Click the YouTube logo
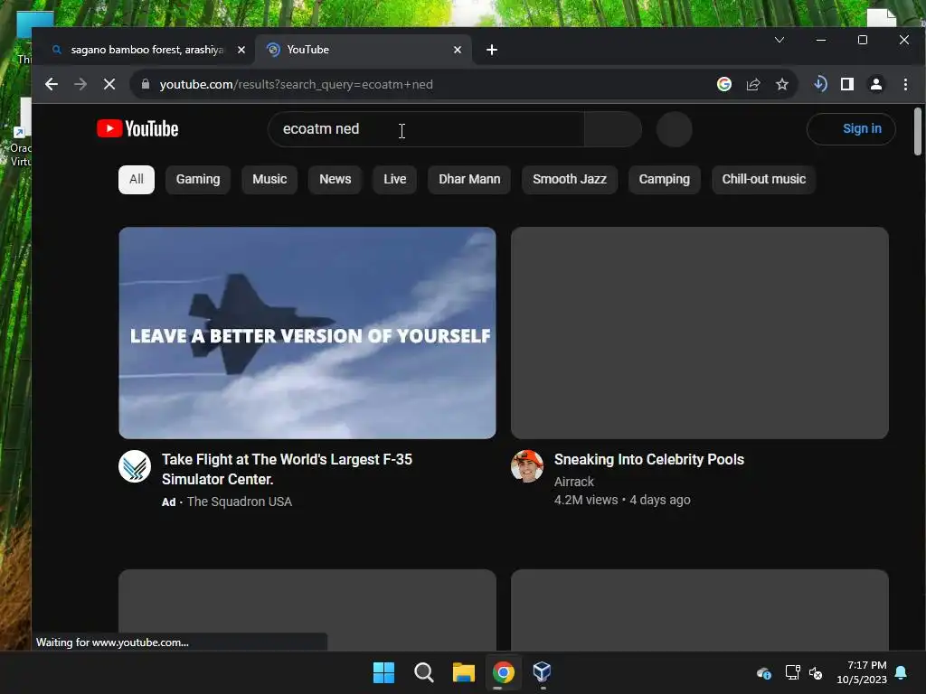The height and width of the screenshot is (694, 926). tap(137, 128)
